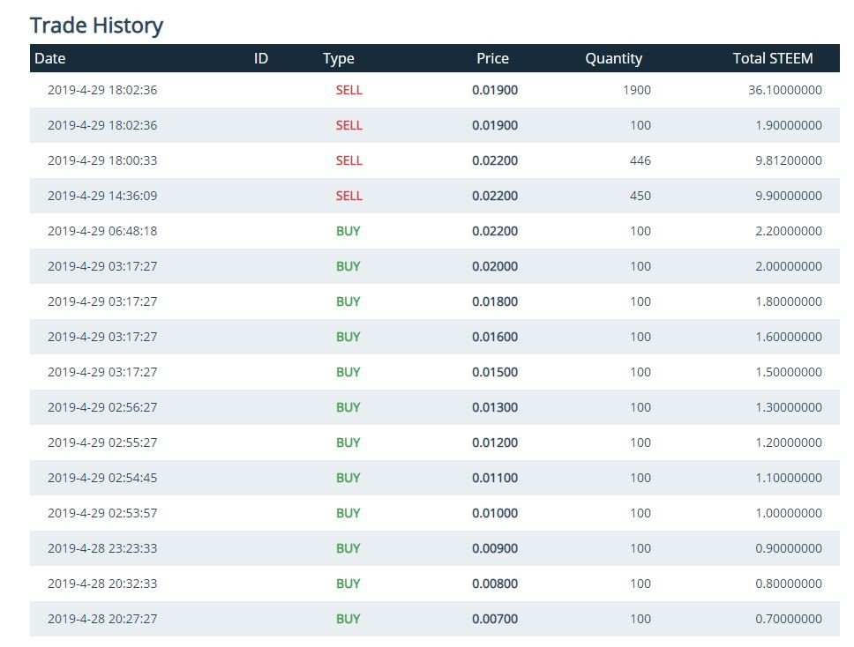Screen dimensions: 854x647
Task: Select the Quantity column header
Action: coord(613,59)
